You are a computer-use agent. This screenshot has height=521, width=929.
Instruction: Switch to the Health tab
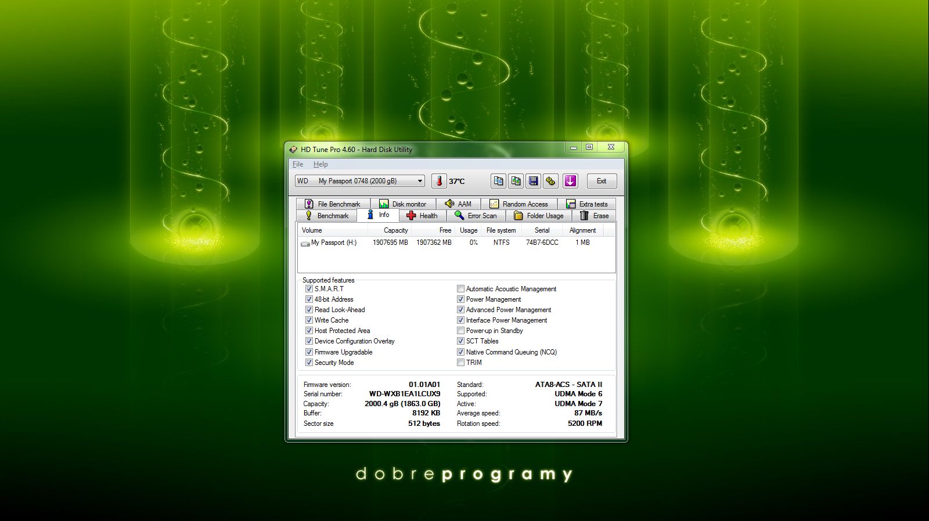(422, 215)
